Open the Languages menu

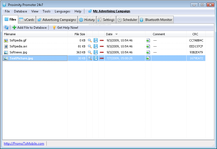tap(62, 11)
